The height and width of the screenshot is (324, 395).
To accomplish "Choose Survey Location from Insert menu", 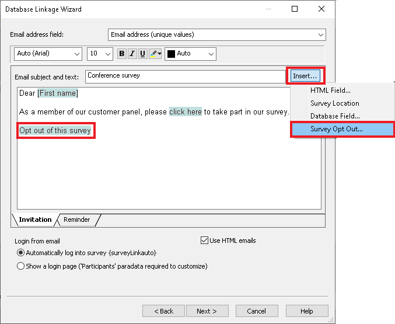I will tap(334, 103).
